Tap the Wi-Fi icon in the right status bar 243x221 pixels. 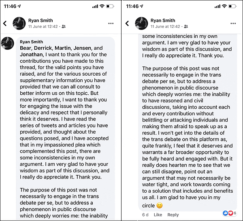coord(226,6)
